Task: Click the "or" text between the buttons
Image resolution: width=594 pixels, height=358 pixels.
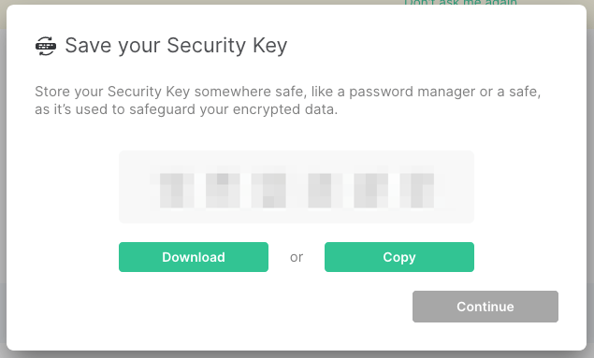Action: pos(297,257)
